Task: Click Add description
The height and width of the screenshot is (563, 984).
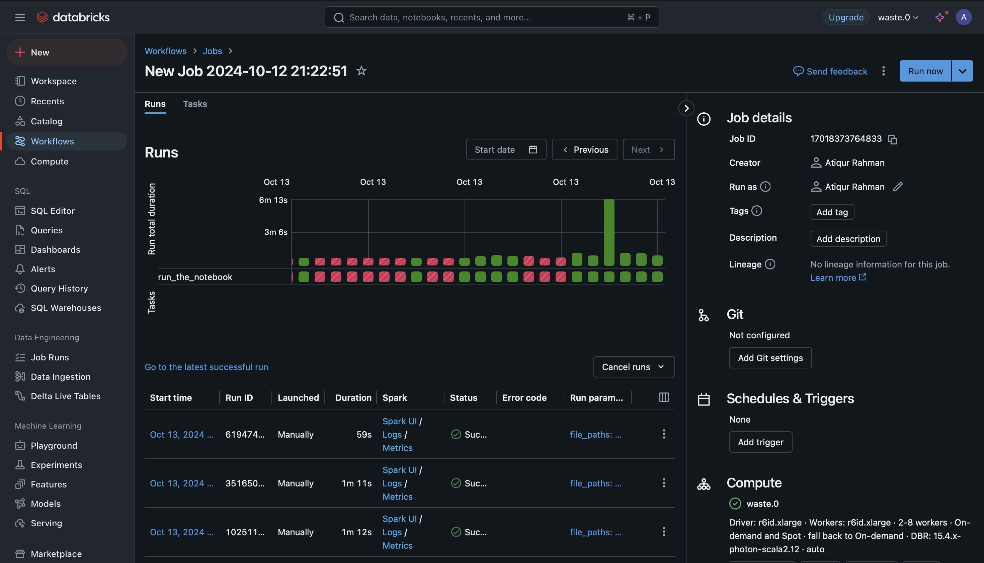Action: click(x=848, y=239)
